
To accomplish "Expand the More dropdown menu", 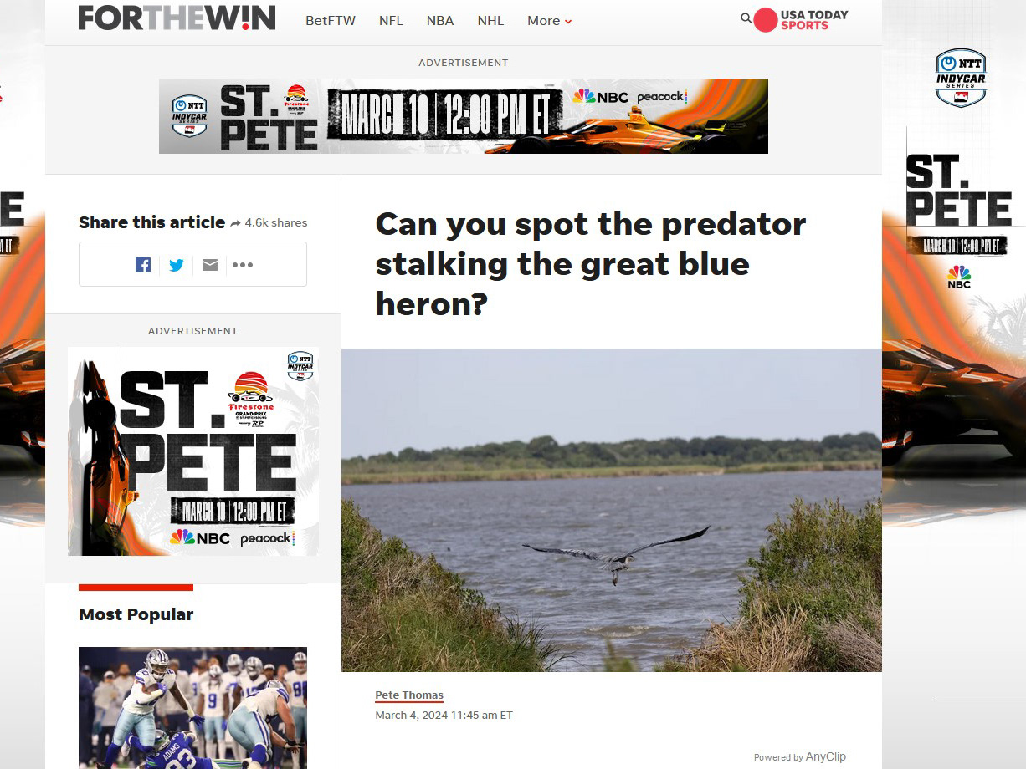I will point(550,21).
